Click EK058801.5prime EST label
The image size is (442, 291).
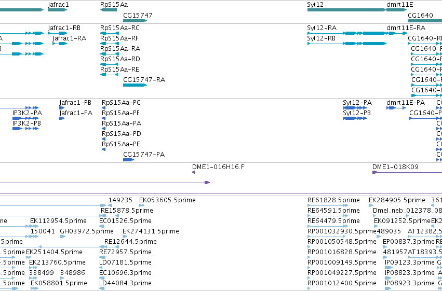(x=59, y=283)
